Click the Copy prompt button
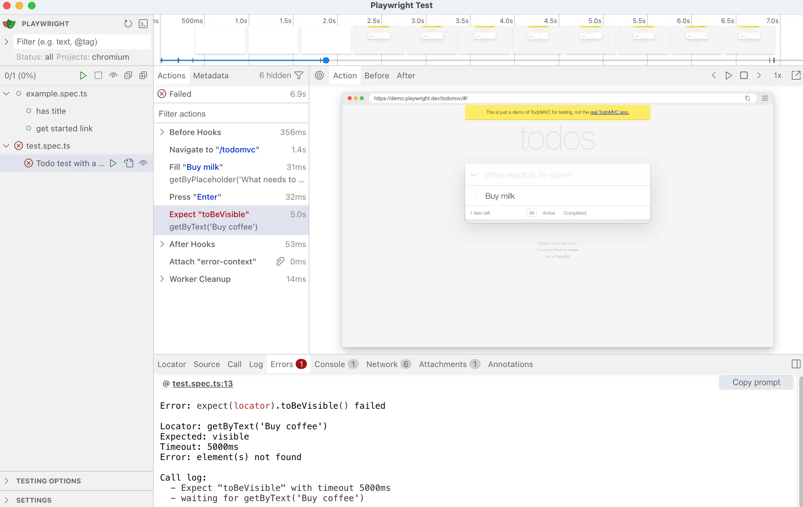 [756, 382]
